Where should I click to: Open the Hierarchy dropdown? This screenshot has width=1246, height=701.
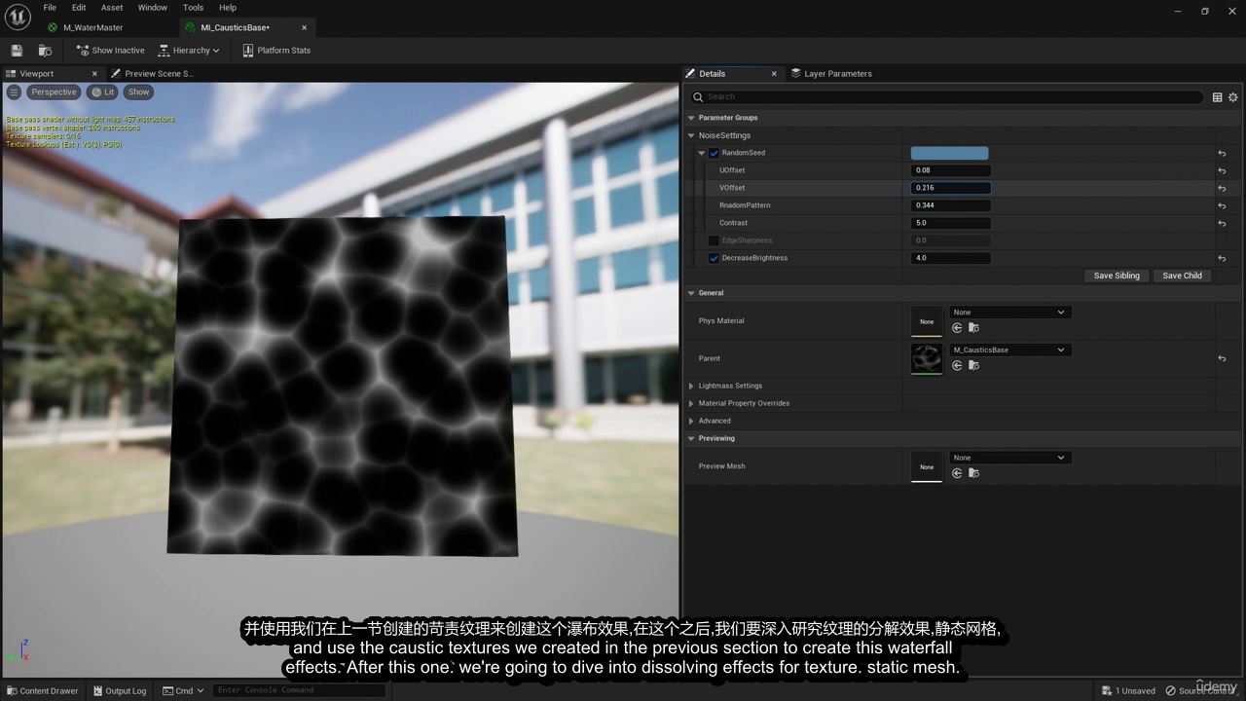[190, 51]
